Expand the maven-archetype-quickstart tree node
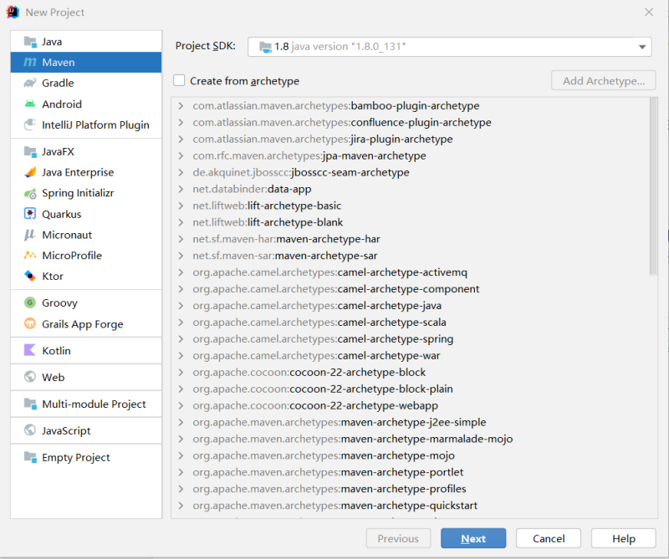Image resolution: width=669 pixels, height=559 pixels. coord(181,506)
